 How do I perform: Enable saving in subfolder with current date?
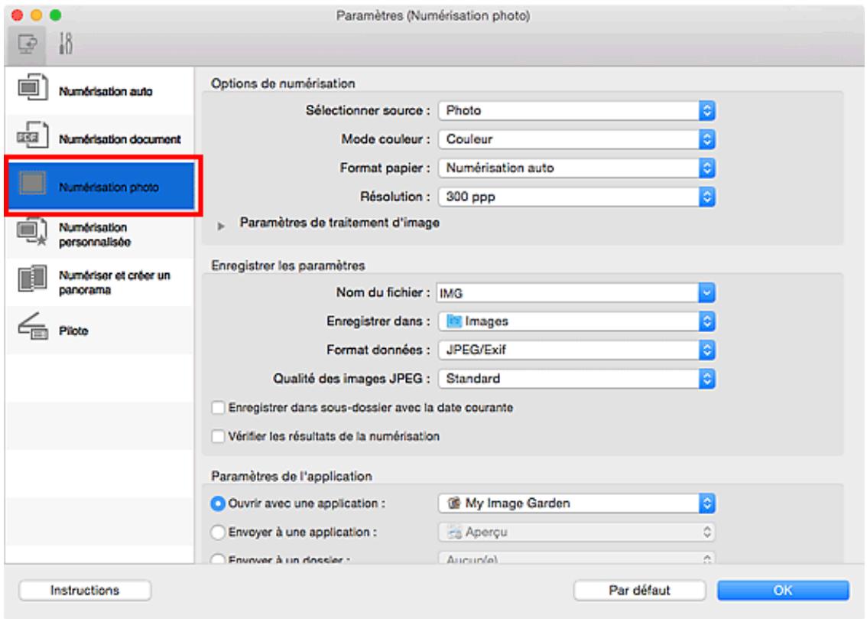[219, 408]
